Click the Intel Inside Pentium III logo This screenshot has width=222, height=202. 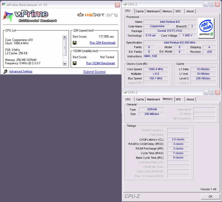(x=206, y=28)
